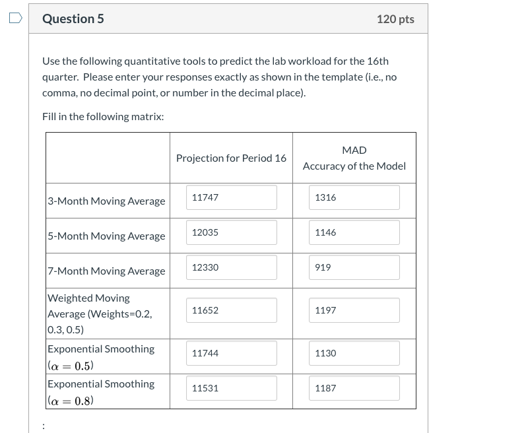The width and height of the screenshot is (526, 433).
Task: Select alpha 0.8 smoothing projection field 11531
Action: (x=232, y=388)
